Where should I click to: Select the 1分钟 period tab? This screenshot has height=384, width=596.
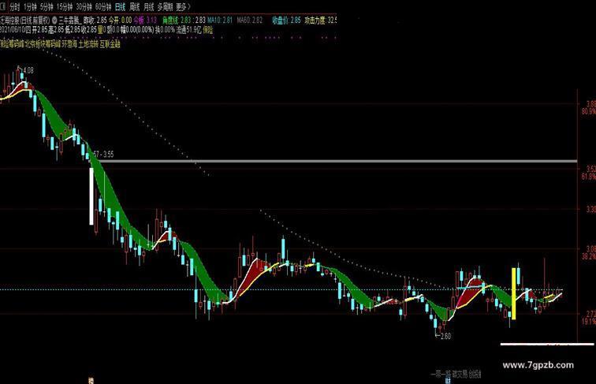coord(30,7)
